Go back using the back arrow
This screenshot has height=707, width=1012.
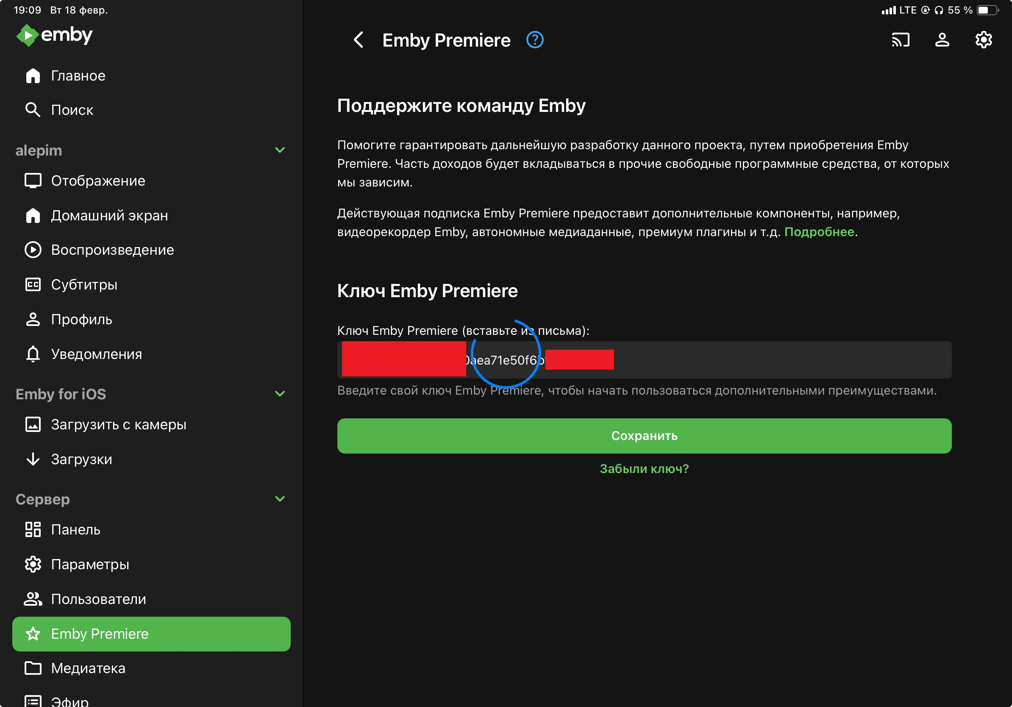point(359,40)
